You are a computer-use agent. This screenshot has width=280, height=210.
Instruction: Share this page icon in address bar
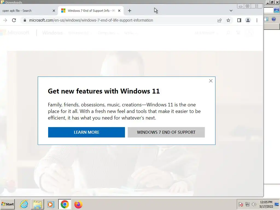[220, 20]
